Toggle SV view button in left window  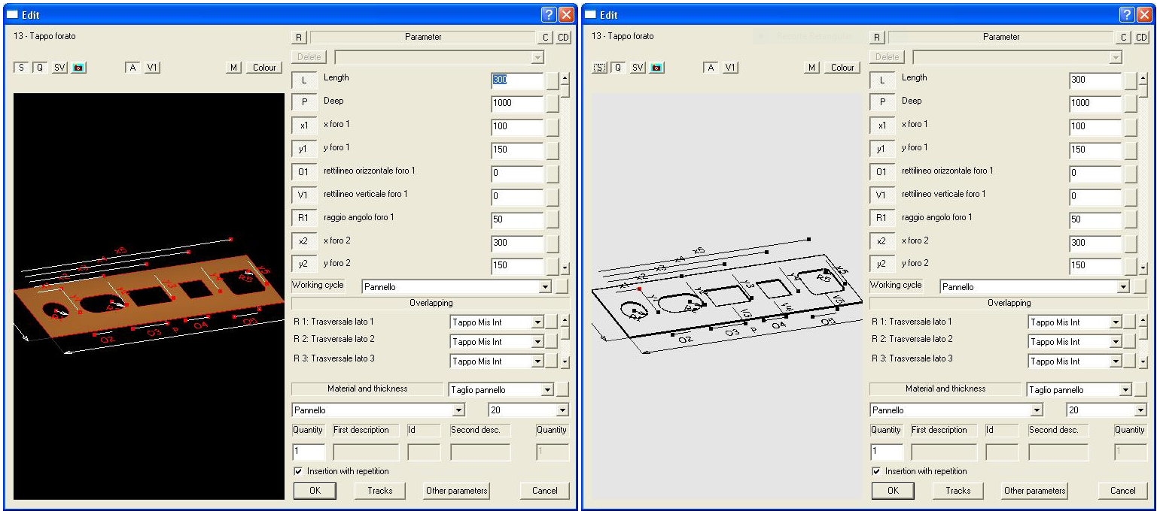point(59,68)
